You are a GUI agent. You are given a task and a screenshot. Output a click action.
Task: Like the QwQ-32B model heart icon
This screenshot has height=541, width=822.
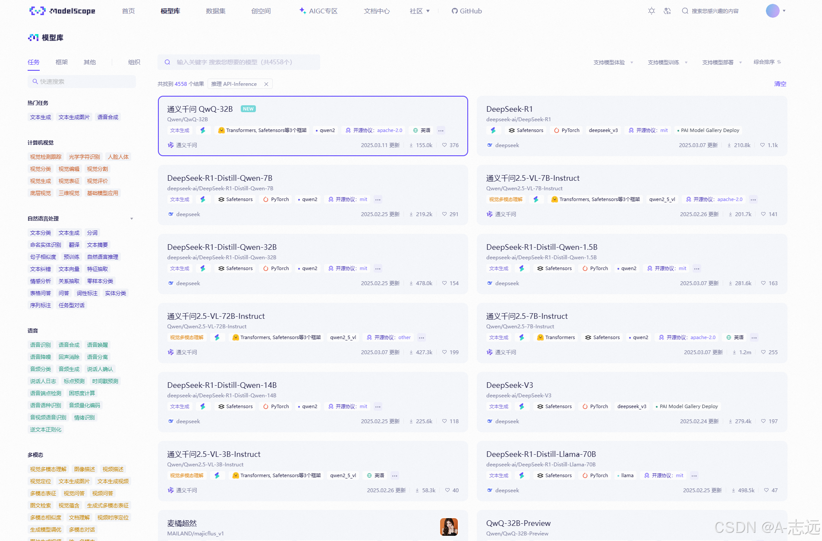[444, 145]
